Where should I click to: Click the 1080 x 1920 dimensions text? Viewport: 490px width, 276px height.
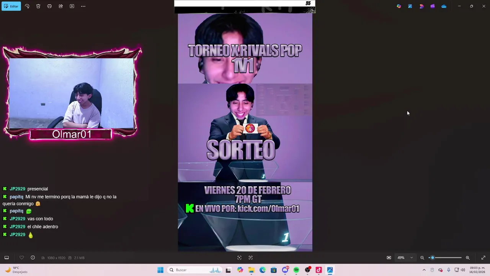(x=56, y=258)
